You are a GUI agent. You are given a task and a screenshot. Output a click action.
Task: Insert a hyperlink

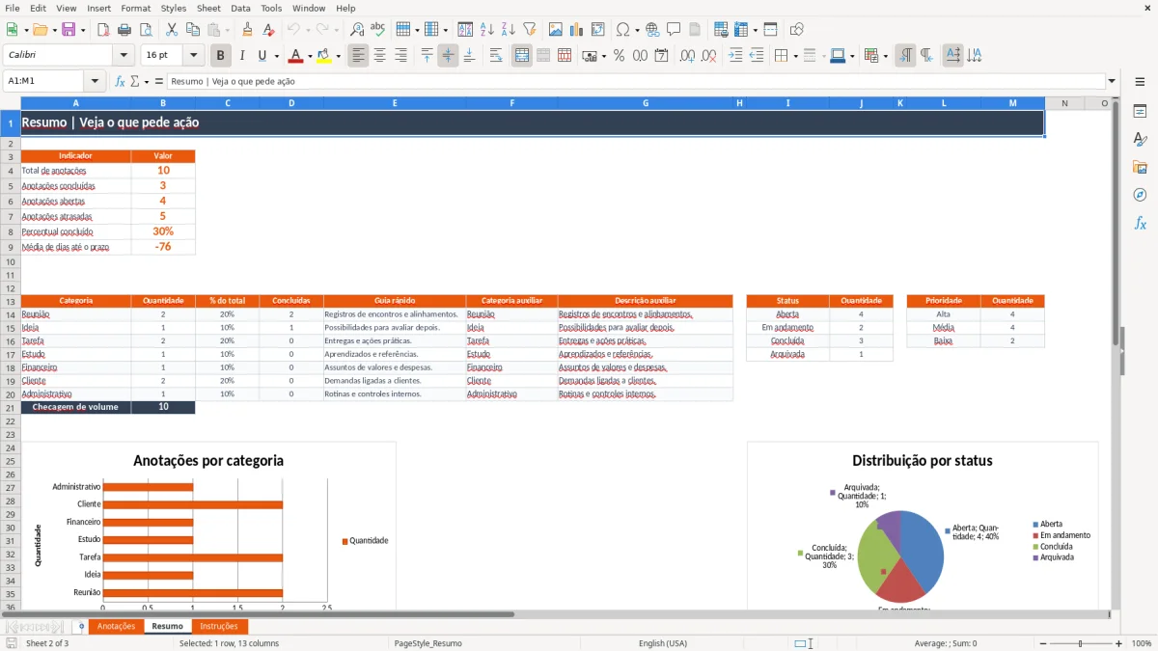(652, 30)
